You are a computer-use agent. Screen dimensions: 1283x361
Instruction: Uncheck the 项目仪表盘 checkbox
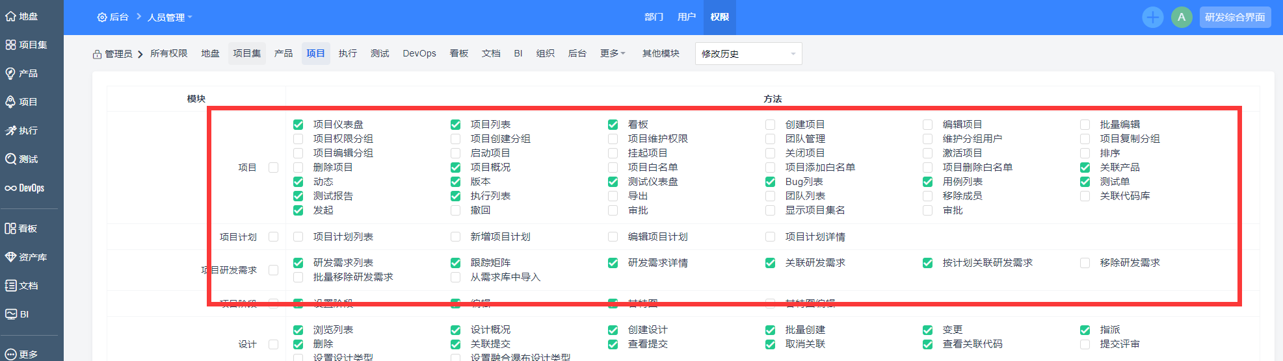[x=298, y=125]
